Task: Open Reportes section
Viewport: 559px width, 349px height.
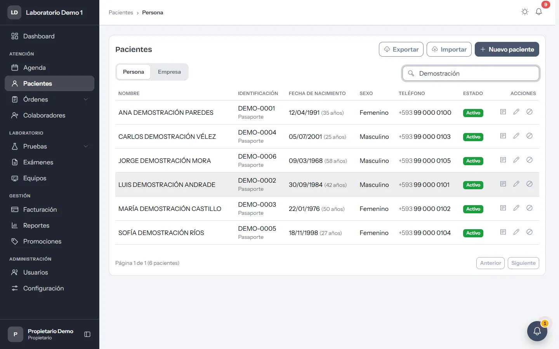Action: [x=49, y=225]
